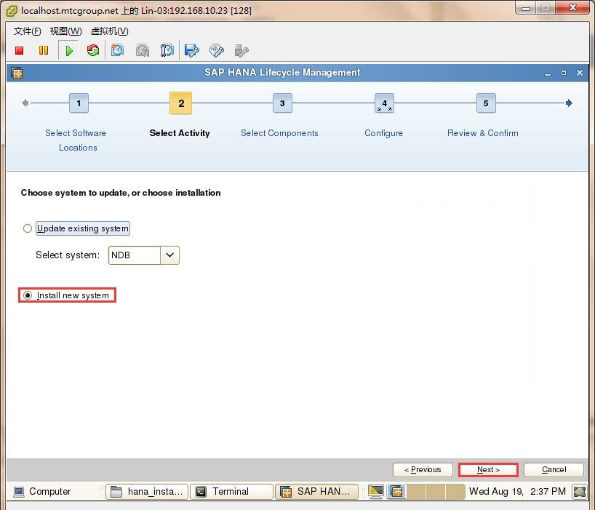
Task: Select Update existing system radio
Action: (x=28, y=228)
